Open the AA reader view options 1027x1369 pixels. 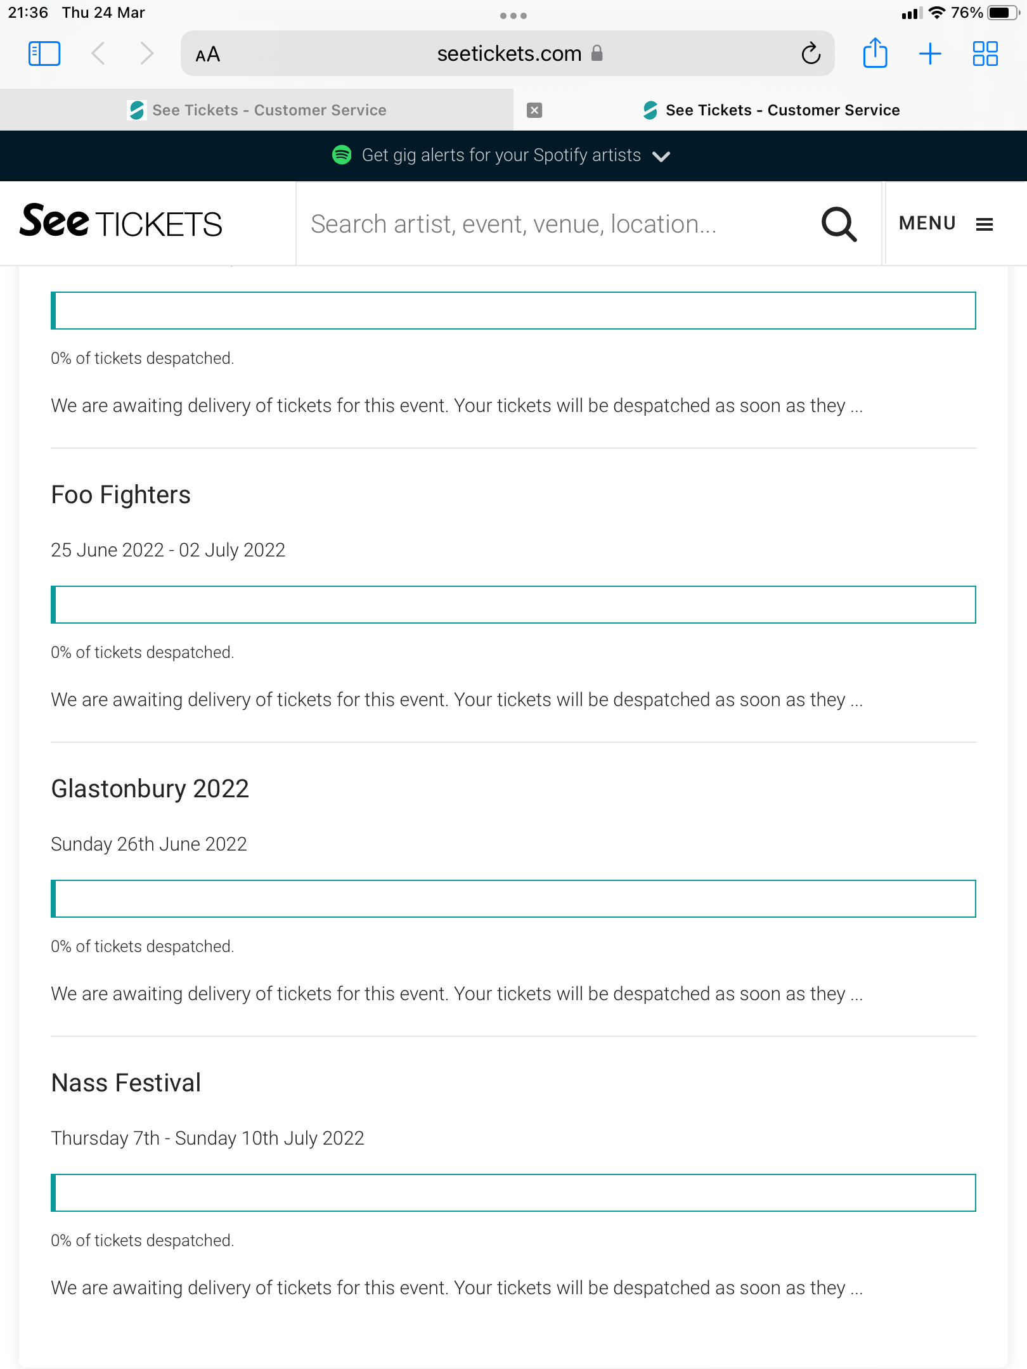click(208, 55)
